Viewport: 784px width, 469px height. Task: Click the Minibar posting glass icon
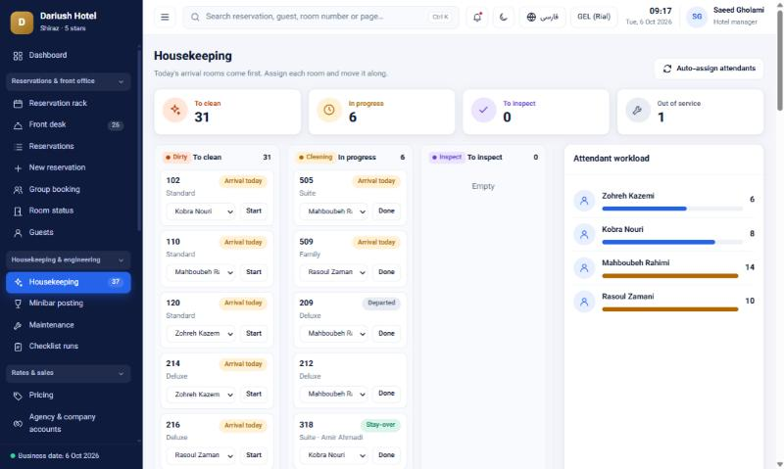18,304
